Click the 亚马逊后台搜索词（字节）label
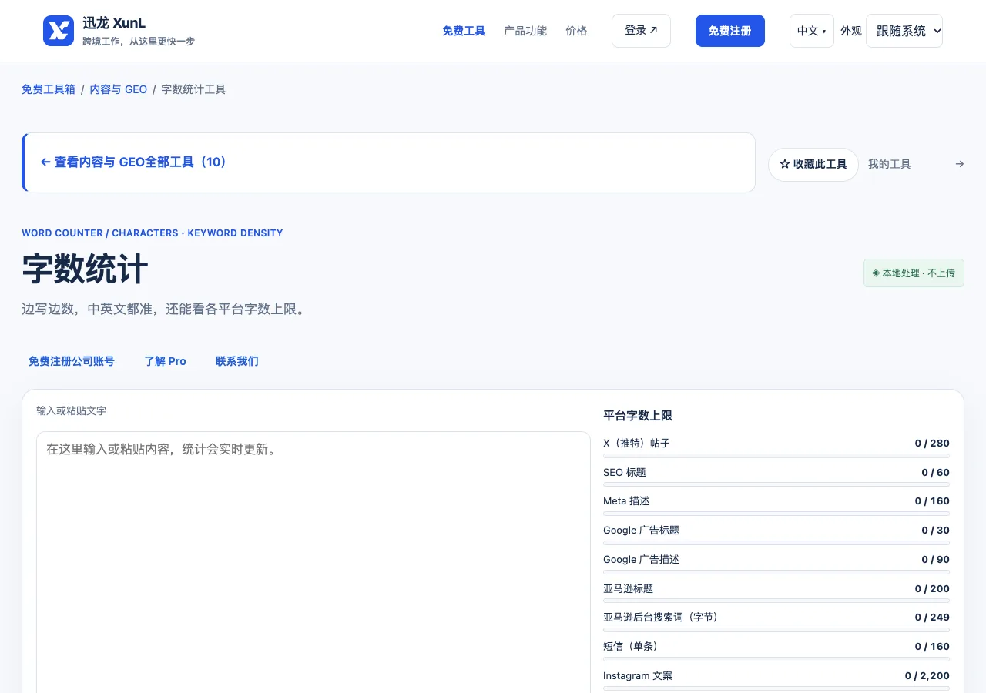986x693 pixels. click(x=661, y=618)
